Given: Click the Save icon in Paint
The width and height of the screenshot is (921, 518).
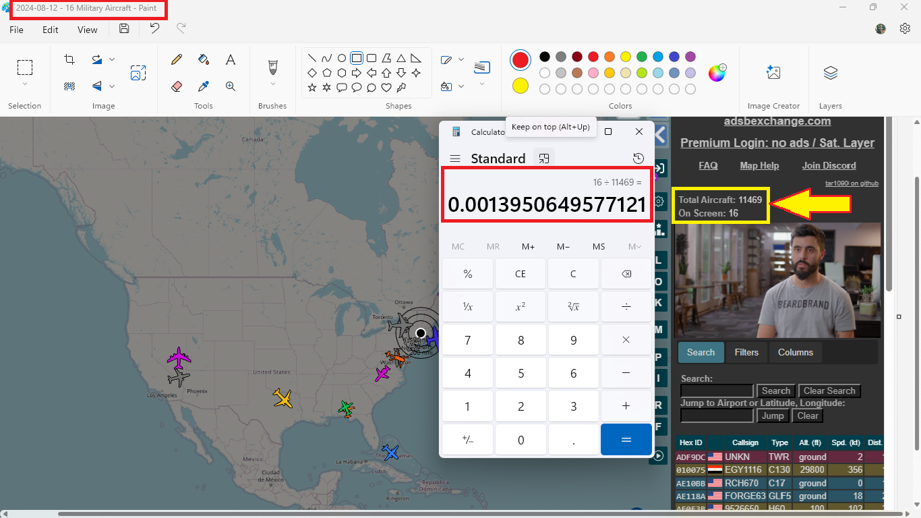Looking at the screenshot, I should pyautogui.click(x=124, y=28).
